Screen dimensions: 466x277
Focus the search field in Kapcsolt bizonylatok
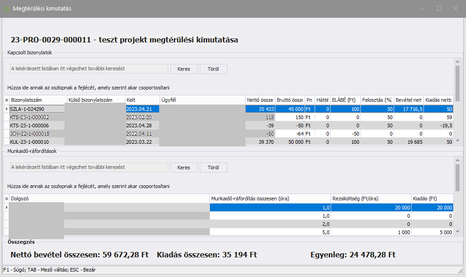(89, 68)
